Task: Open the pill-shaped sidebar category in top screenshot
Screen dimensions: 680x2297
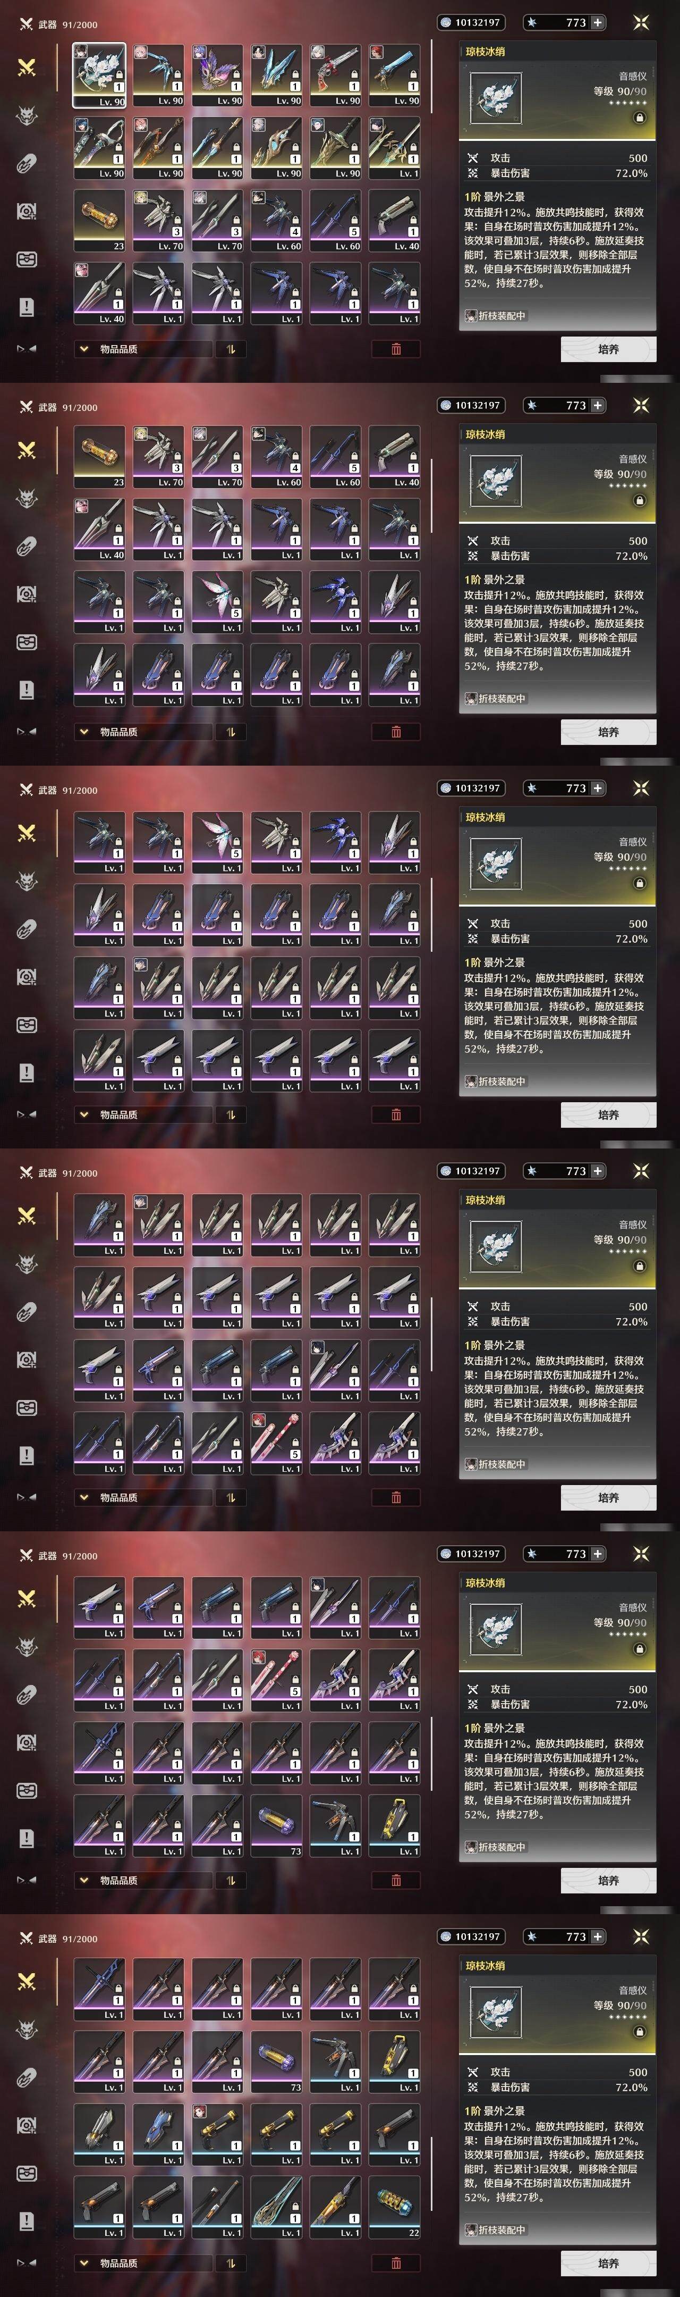Action: click(27, 163)
